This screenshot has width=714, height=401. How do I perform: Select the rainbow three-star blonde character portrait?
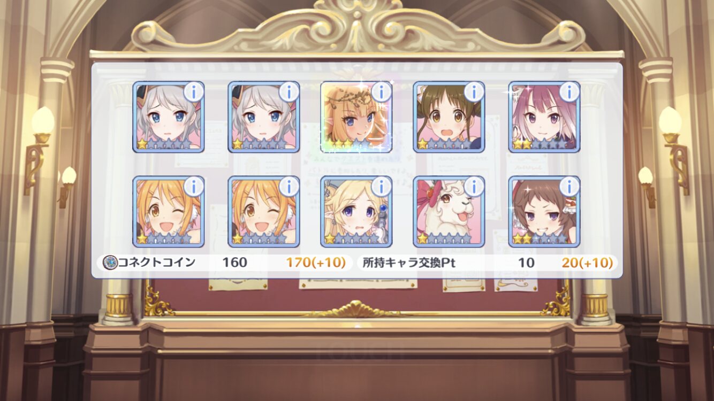click(x=356, y=117)
